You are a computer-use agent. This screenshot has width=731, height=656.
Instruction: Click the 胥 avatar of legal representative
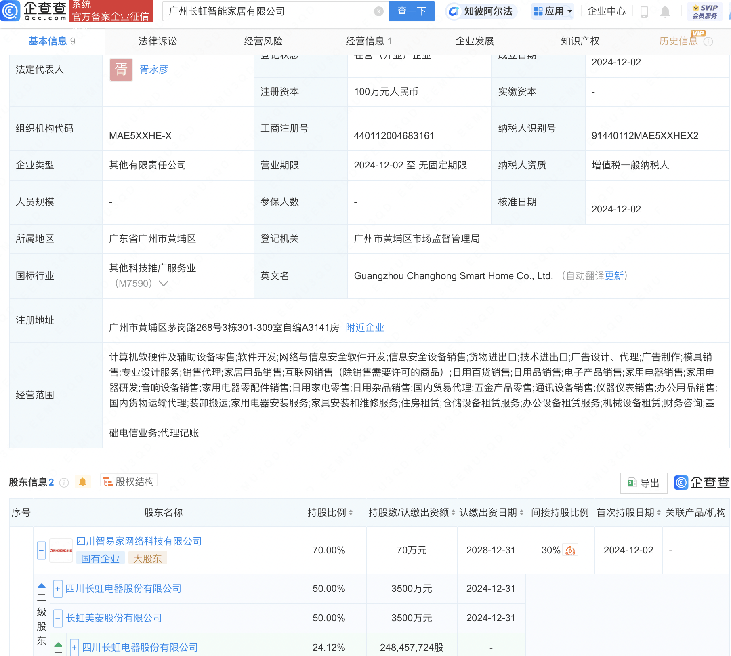121,69
